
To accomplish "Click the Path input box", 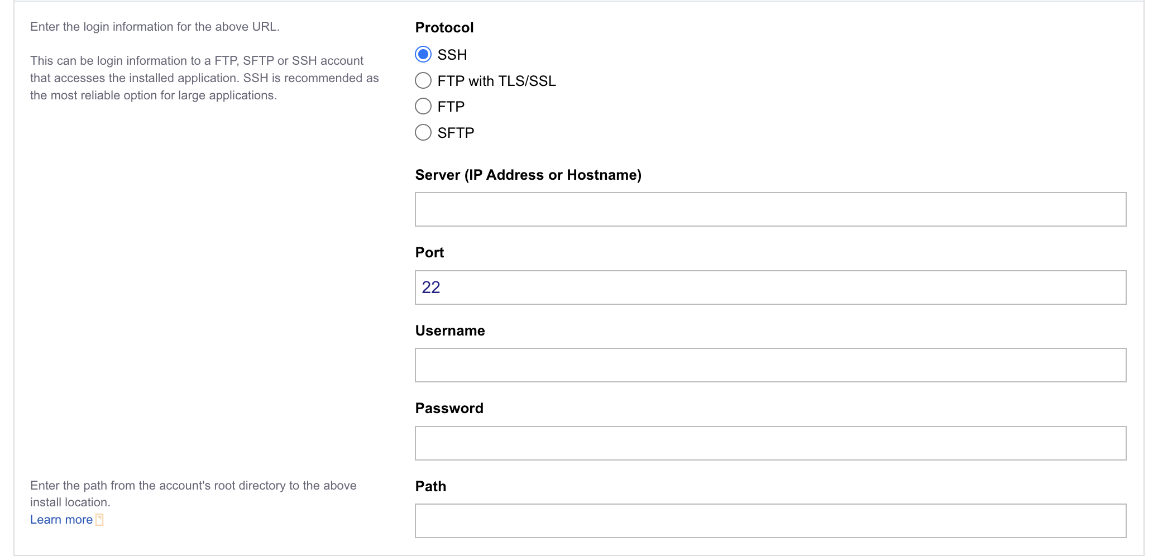I will point(771,520).
